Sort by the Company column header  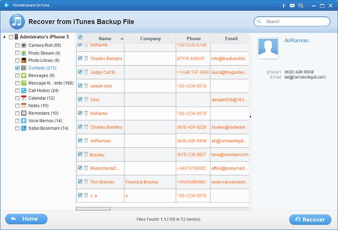(150, 38)
